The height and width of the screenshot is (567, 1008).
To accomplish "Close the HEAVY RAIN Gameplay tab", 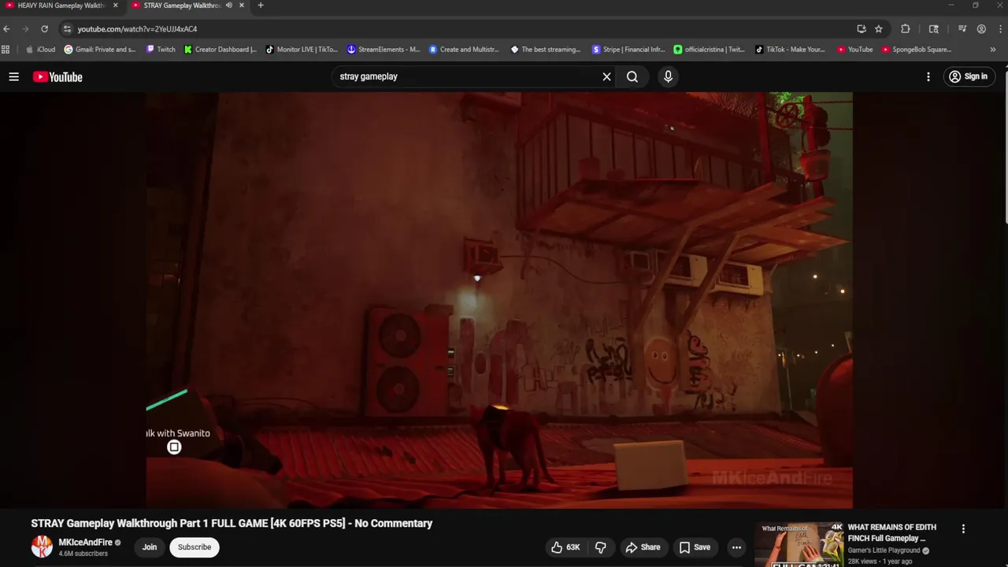I will [x=115, y=6].
